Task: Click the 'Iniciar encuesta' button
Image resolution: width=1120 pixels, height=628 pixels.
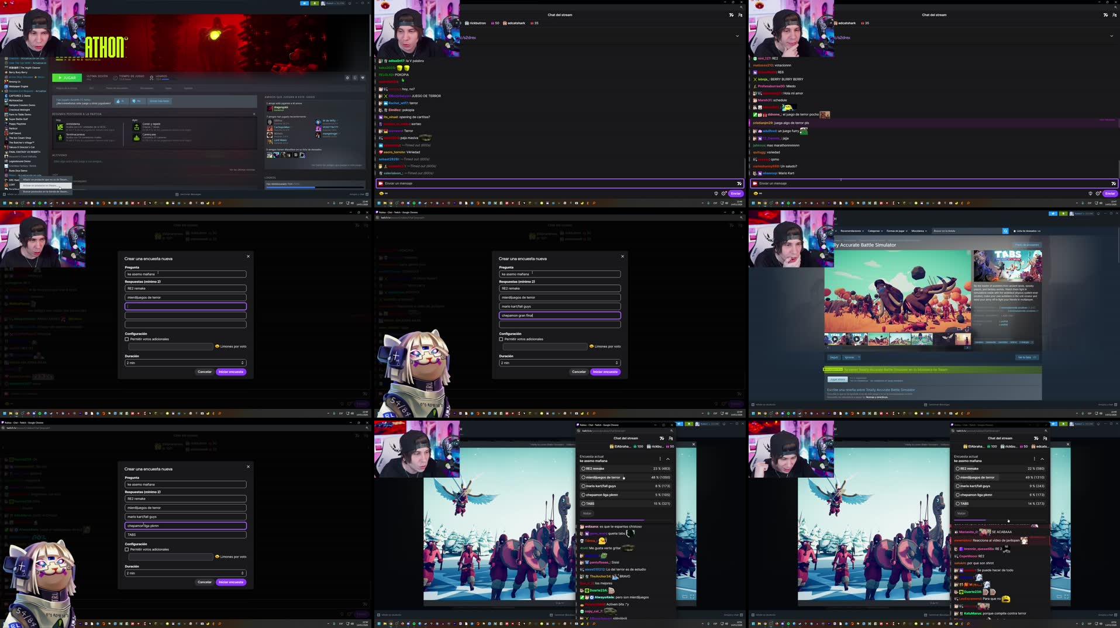Action: (605, 372)
